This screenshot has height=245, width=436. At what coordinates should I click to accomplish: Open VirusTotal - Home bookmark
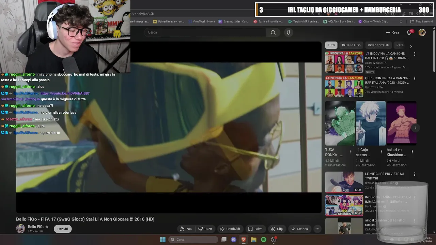(x=201, y=21)
